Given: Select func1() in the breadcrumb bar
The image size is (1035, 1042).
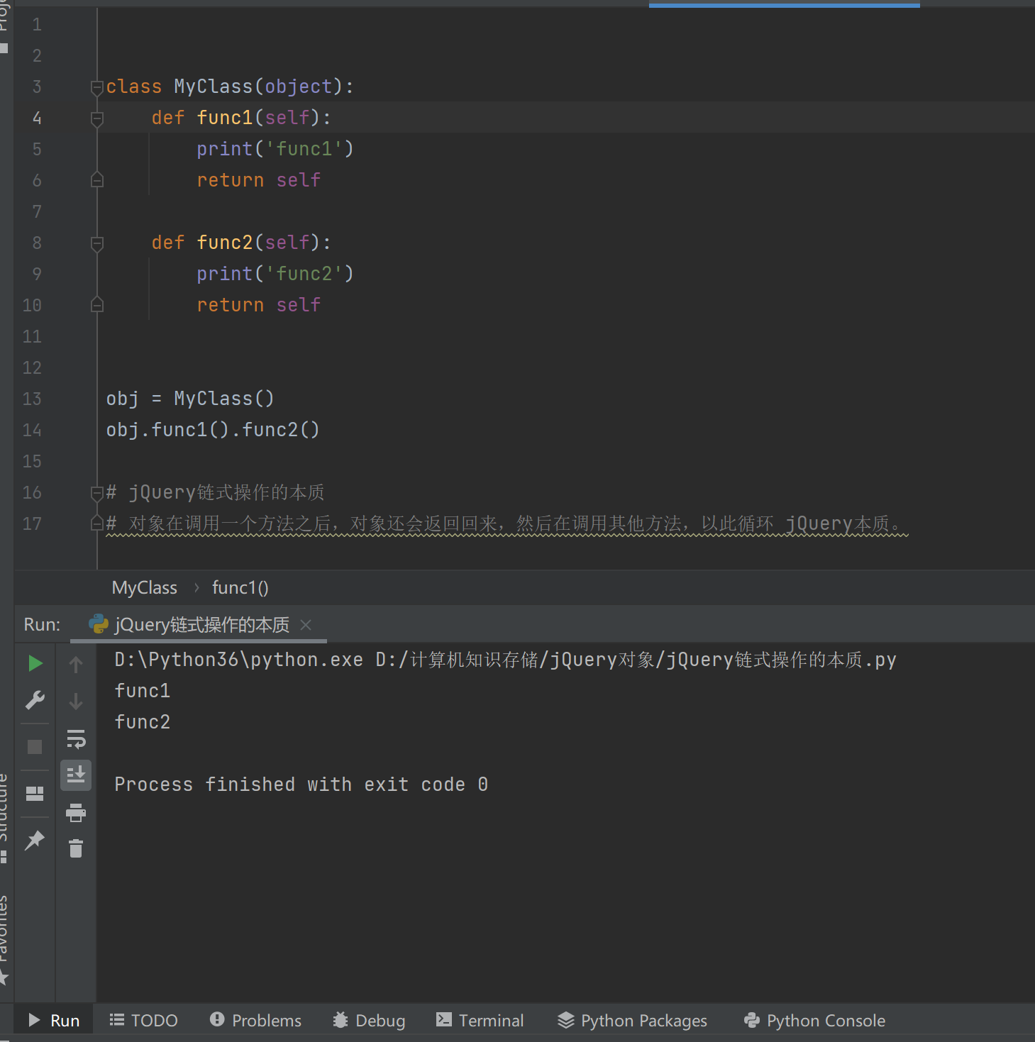Looking at the screenshot, I should (x=240, y=588).
